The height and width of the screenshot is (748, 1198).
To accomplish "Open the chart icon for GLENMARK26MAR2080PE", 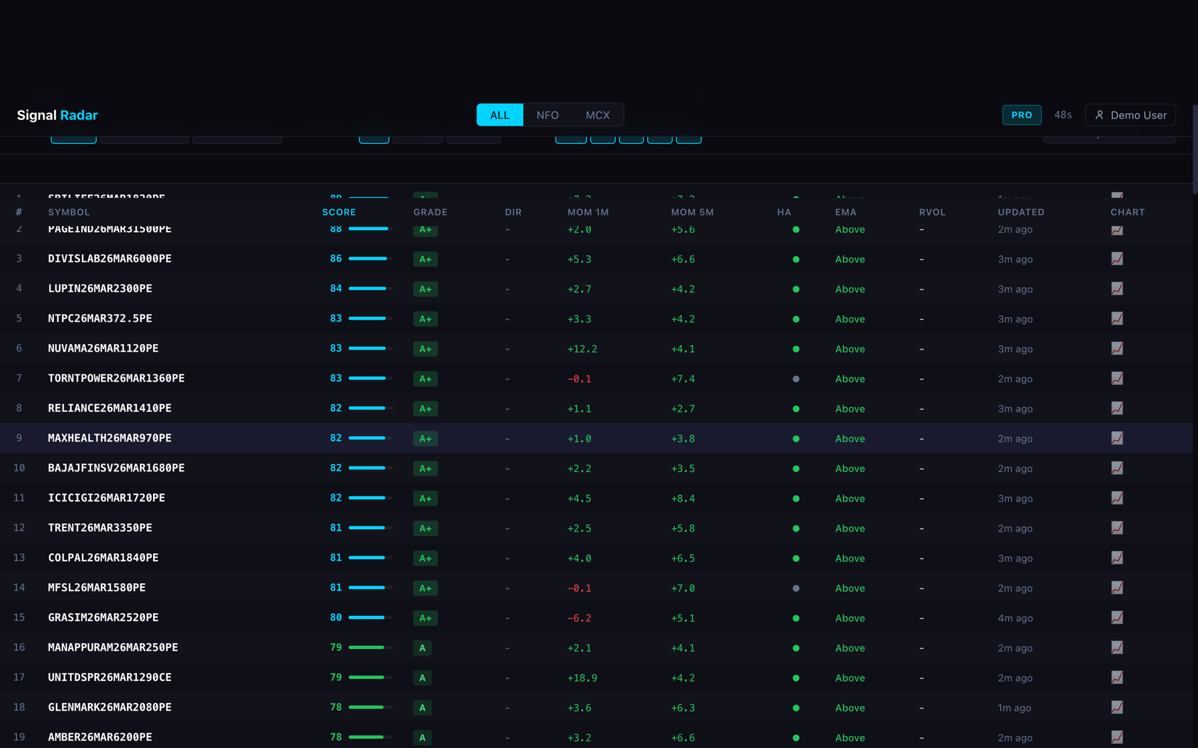I will tap(1117, 707).
